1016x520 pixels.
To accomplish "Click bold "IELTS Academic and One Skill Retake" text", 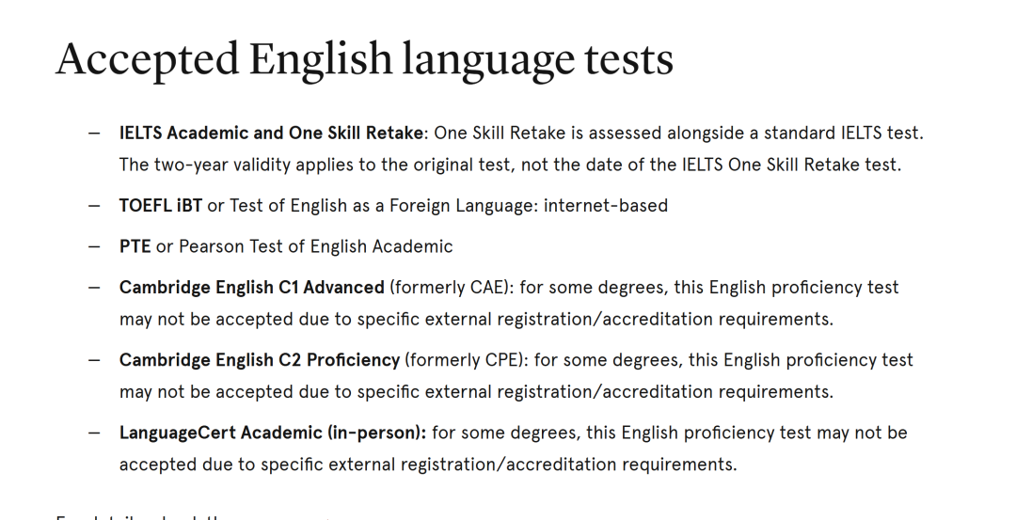I will coord(273,133).
